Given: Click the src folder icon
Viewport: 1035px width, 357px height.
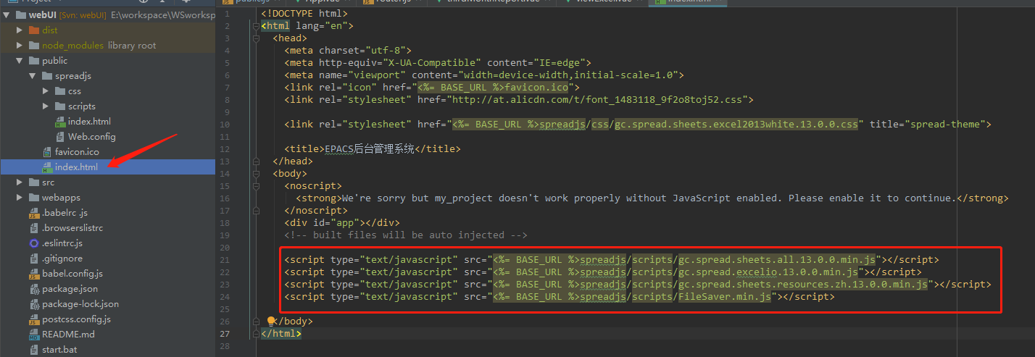Looking at the screenshot, I should click(34, 182).
